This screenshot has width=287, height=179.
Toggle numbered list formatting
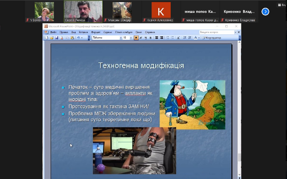(x=167, y=38)
